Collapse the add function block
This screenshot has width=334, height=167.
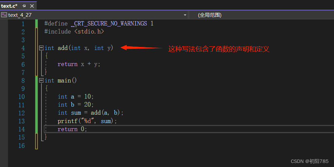coord(41,48)
